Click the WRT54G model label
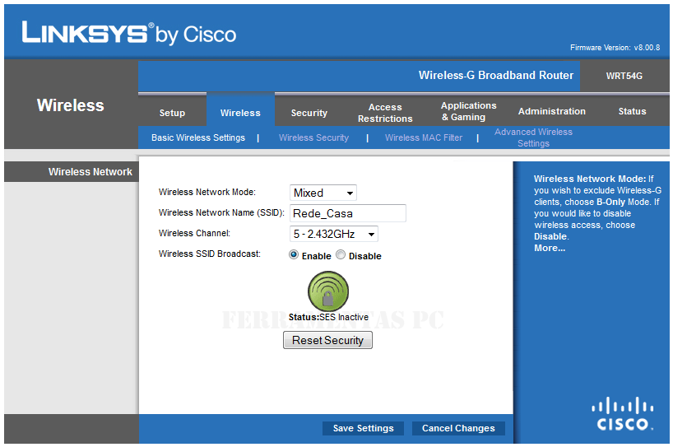This screenshot has width=673, height=447. pos(624,76)
